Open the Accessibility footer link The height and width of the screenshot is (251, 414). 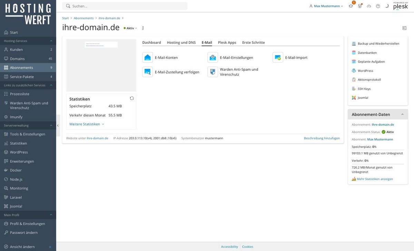(x=229, y=247)
